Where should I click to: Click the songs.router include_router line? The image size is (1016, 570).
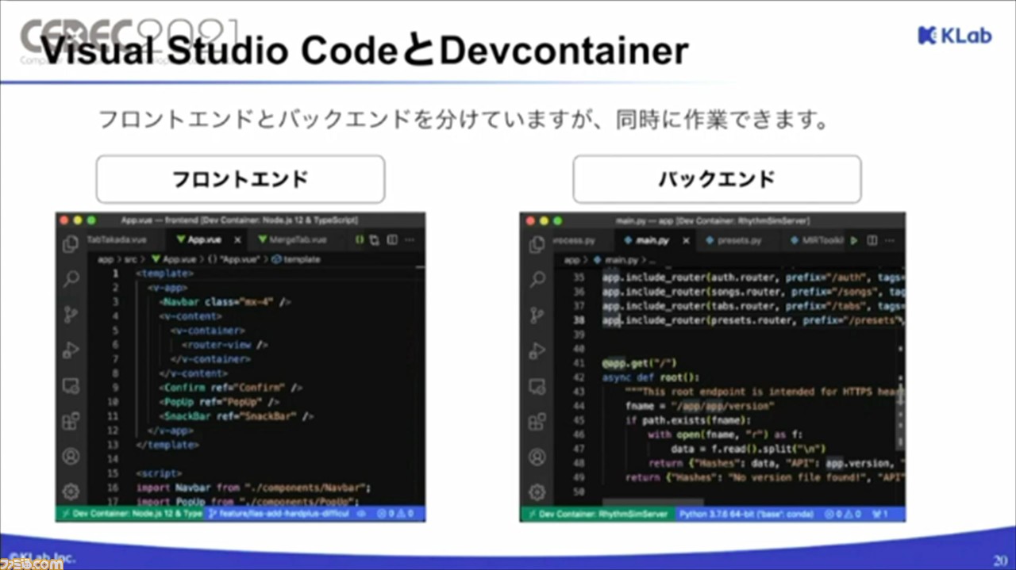pyautogui.click(x=753, y=292)
